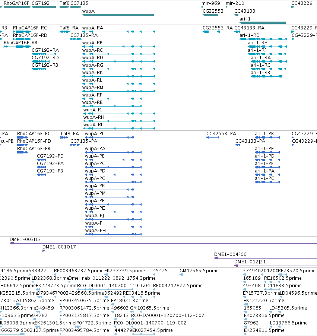Open protein CG7192-PB

[50, 171]
